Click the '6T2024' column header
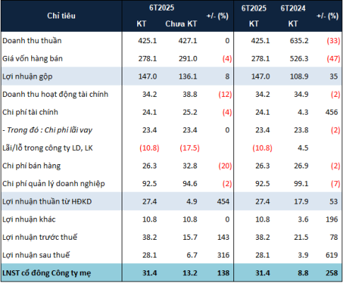This screenshot has height=283, width=343. (x=293, y=8)
